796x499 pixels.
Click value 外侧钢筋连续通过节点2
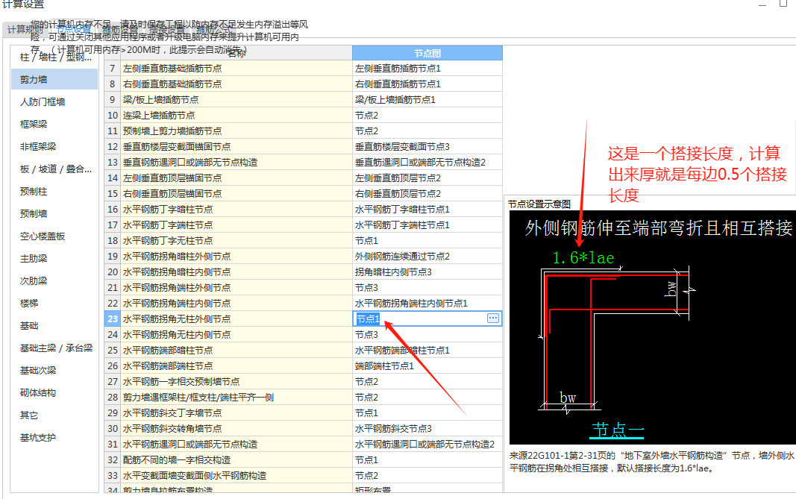tap(427, 257)
